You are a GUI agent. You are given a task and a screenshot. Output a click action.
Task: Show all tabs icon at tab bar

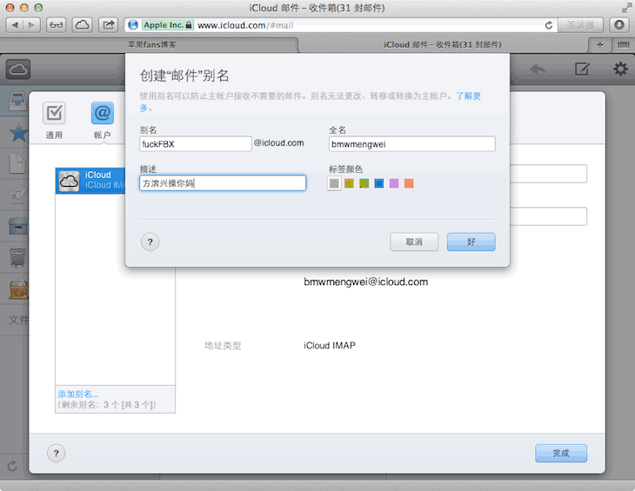click(x=623, y=45)
